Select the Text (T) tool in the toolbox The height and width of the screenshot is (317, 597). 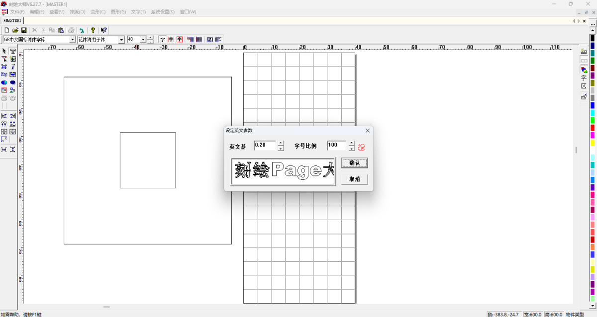[x=13, y=51]
